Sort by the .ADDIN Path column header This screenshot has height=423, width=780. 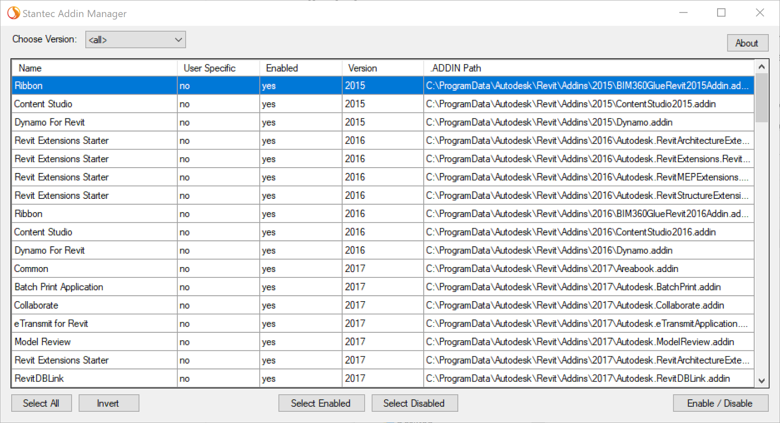(x=589, y=68)
